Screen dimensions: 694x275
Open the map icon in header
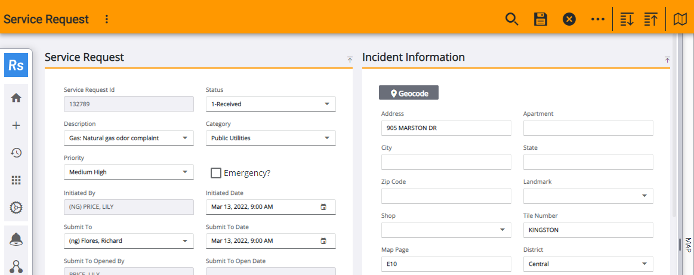click(x=680, y=20)
